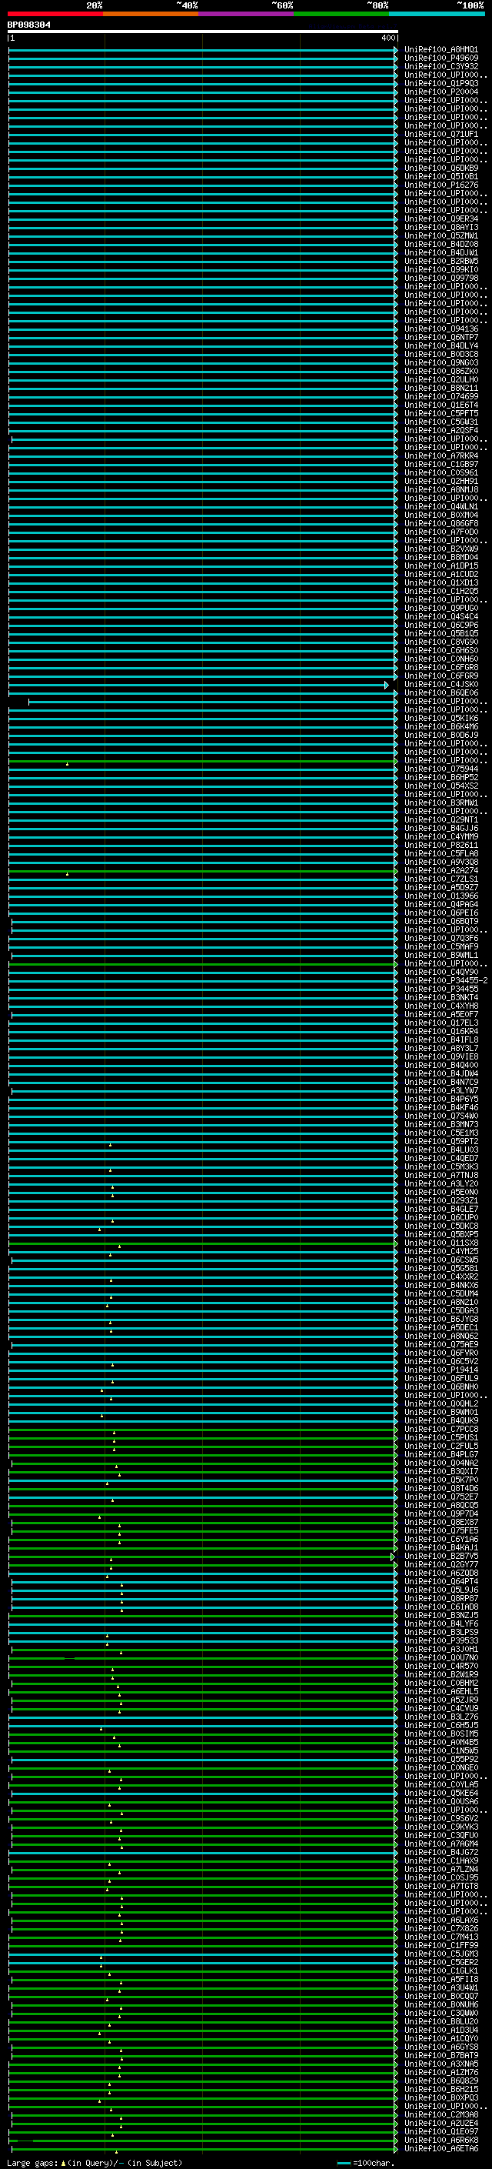Viewport: 492px width, 2169px height.
Task: Click the orange ~40% legend color bar
Action: click(150, 14)
